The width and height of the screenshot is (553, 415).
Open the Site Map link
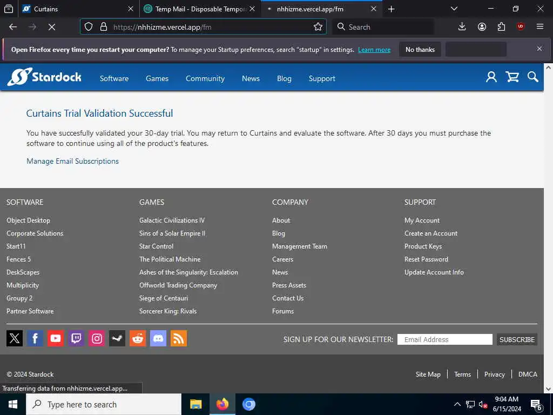click(x=428, y=374)
